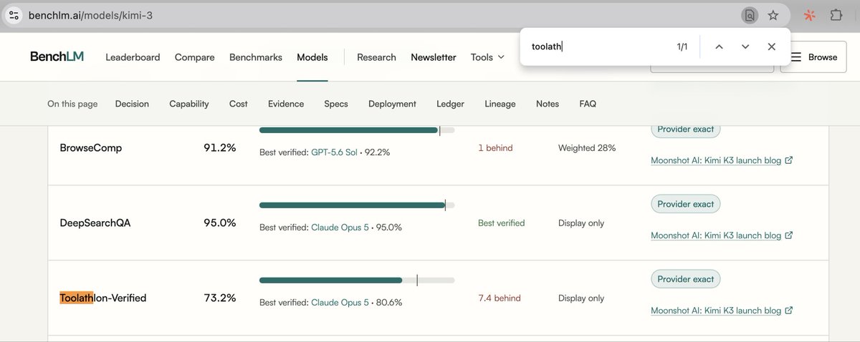
Task: Open the Research nav item
Action: pyautogui.click(x=376, y=57)
